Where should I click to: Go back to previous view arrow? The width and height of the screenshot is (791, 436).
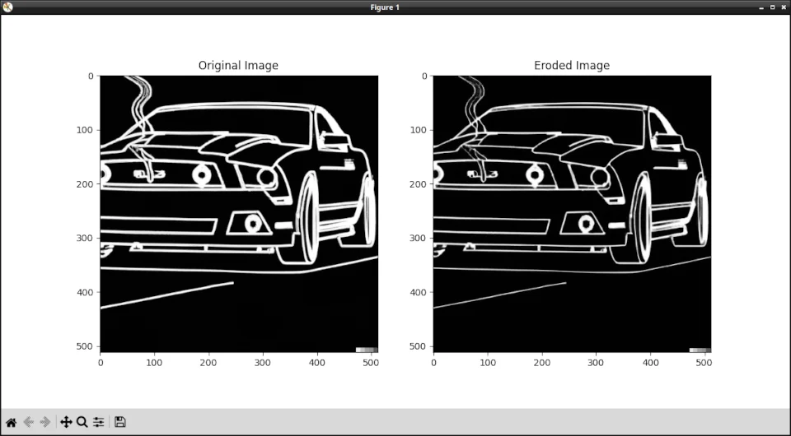[x=28, y=422]
